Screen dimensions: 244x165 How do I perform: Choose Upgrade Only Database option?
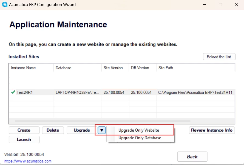[x=140, y=138]
